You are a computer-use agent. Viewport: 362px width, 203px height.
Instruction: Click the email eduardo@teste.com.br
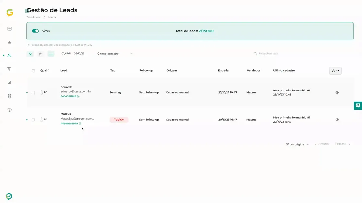pos(76,91)
